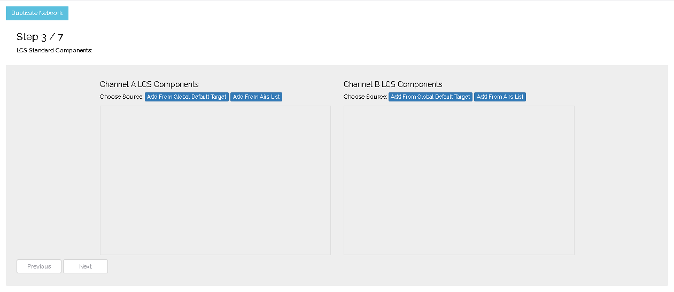The width and height of the screenshot is (674, 292).
Task: Click the Step 3 / 7 heading
Action: pyautogui.click(x=40, y=37)
